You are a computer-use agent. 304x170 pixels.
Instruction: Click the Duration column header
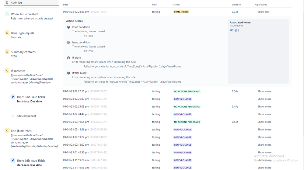[x=236, y=5]
